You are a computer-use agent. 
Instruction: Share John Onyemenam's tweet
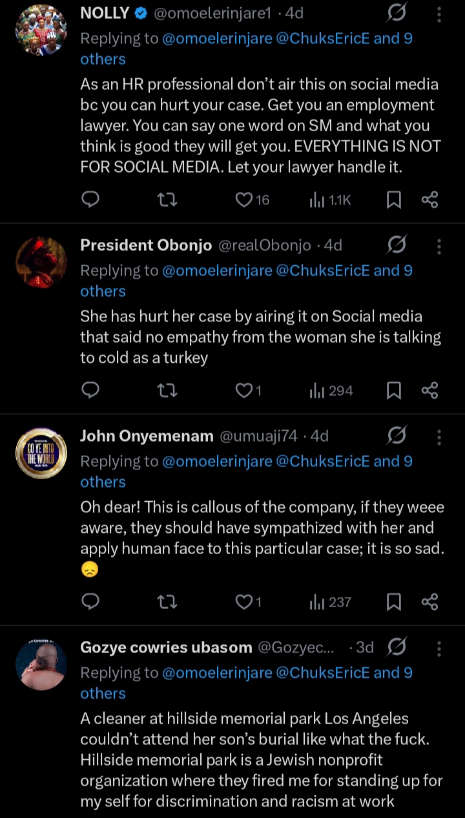point(429,602)
